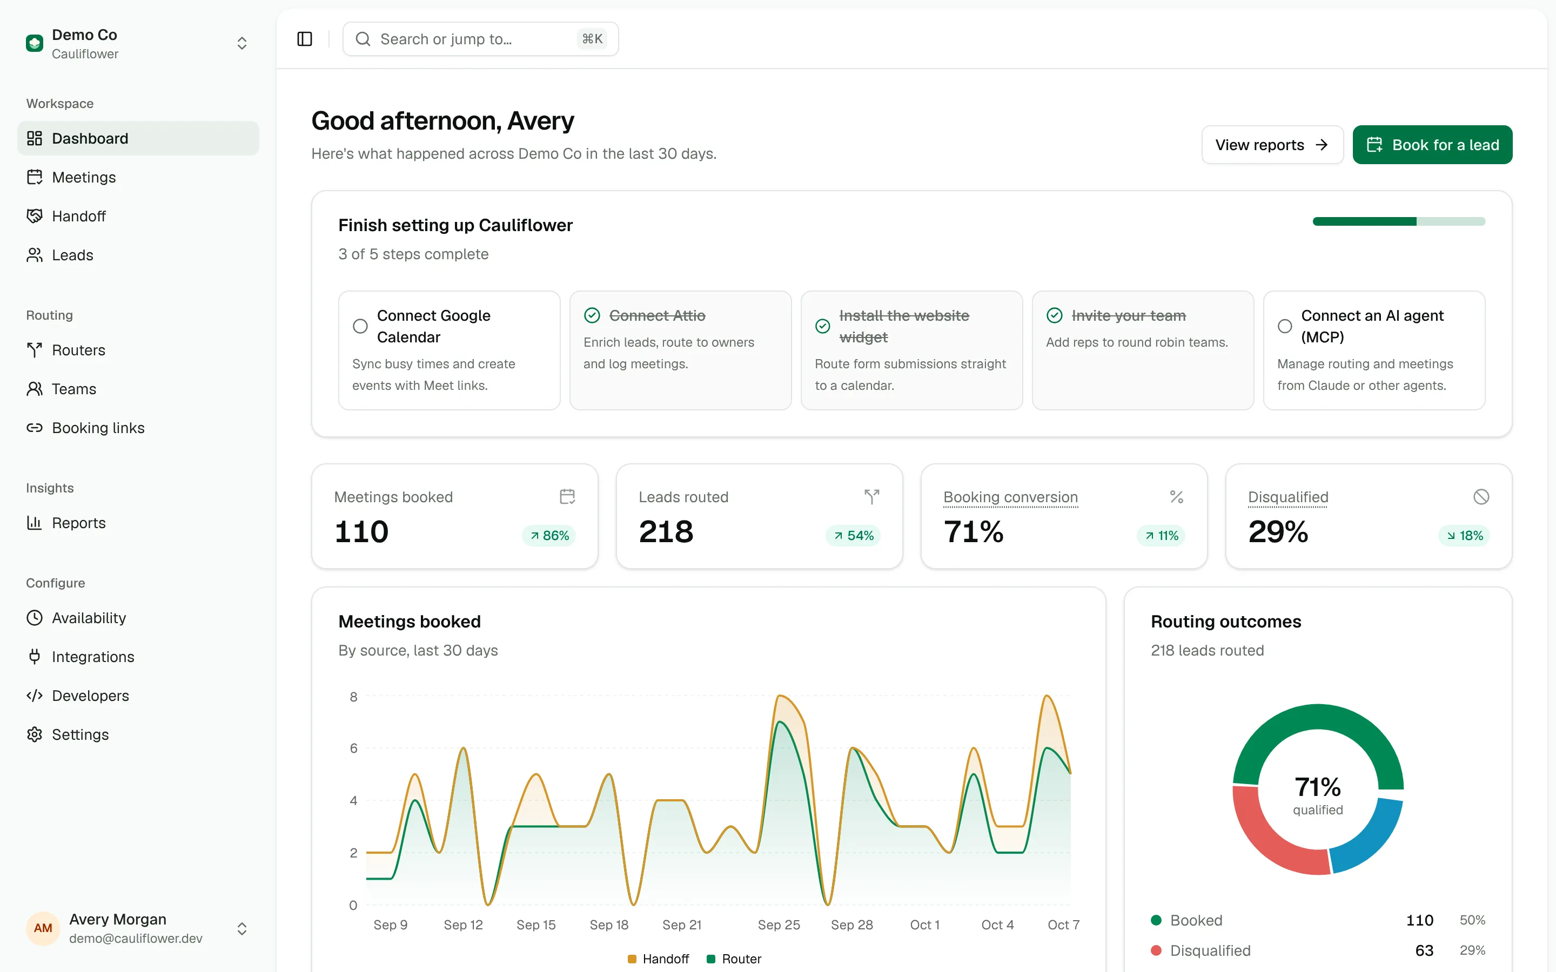Click the 71% qualified donut chart
The image size is (1556, 972).
point(1317,789)
